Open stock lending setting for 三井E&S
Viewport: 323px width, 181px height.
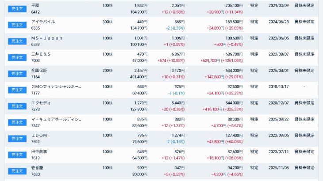coord(304,54)
